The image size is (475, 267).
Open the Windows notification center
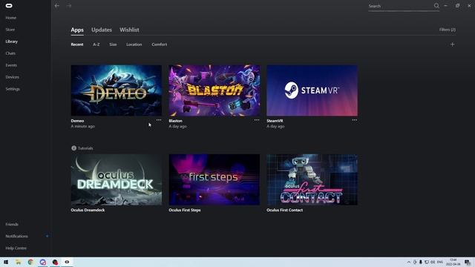(x=468, y=262)
